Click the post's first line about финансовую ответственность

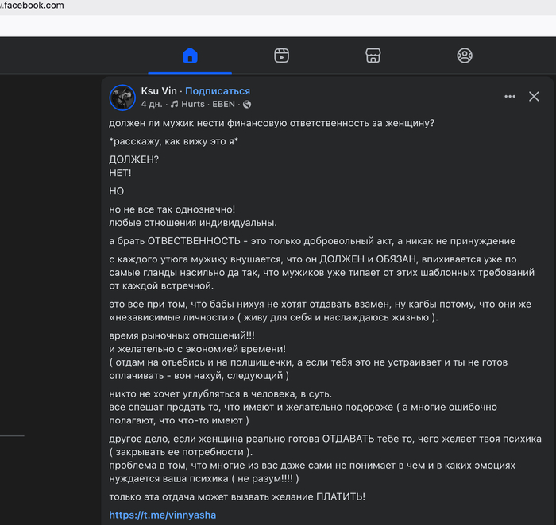272,123
